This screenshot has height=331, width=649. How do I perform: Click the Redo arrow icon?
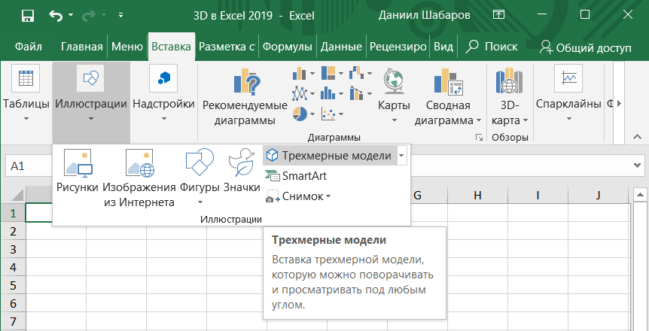[x=89, y=16]
